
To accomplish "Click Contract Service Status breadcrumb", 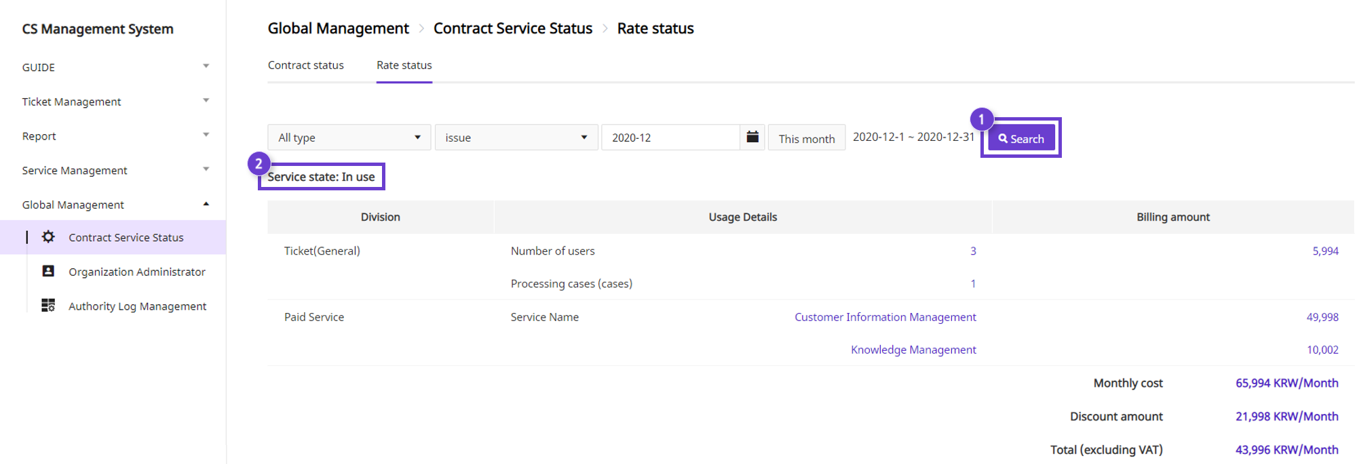I will 513,28.
